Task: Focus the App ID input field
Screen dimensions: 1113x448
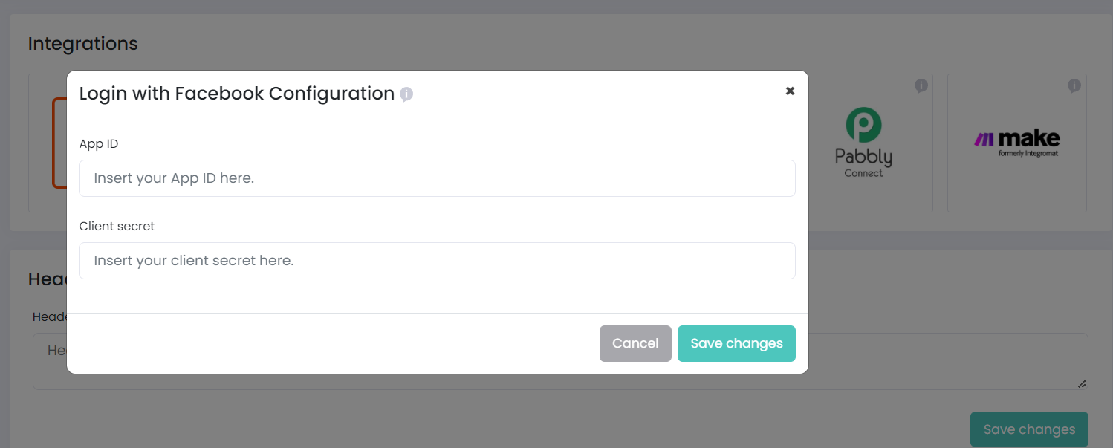Action: click(437, 178)
